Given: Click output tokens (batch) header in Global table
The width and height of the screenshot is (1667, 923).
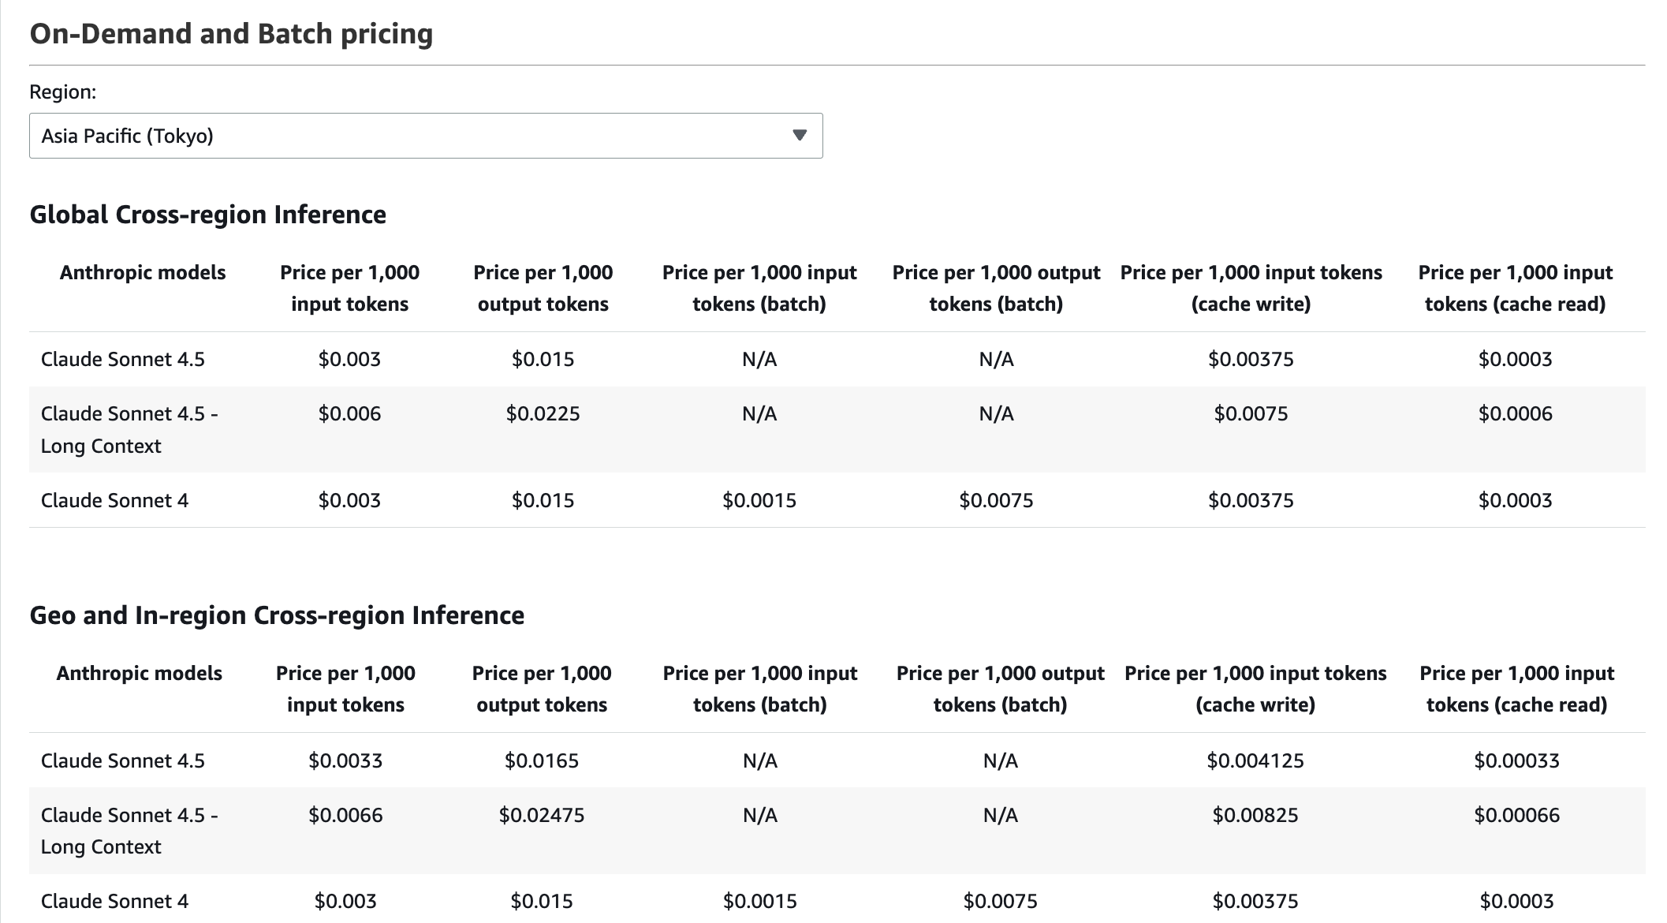Looking at the screenshot, I should 996,288.
